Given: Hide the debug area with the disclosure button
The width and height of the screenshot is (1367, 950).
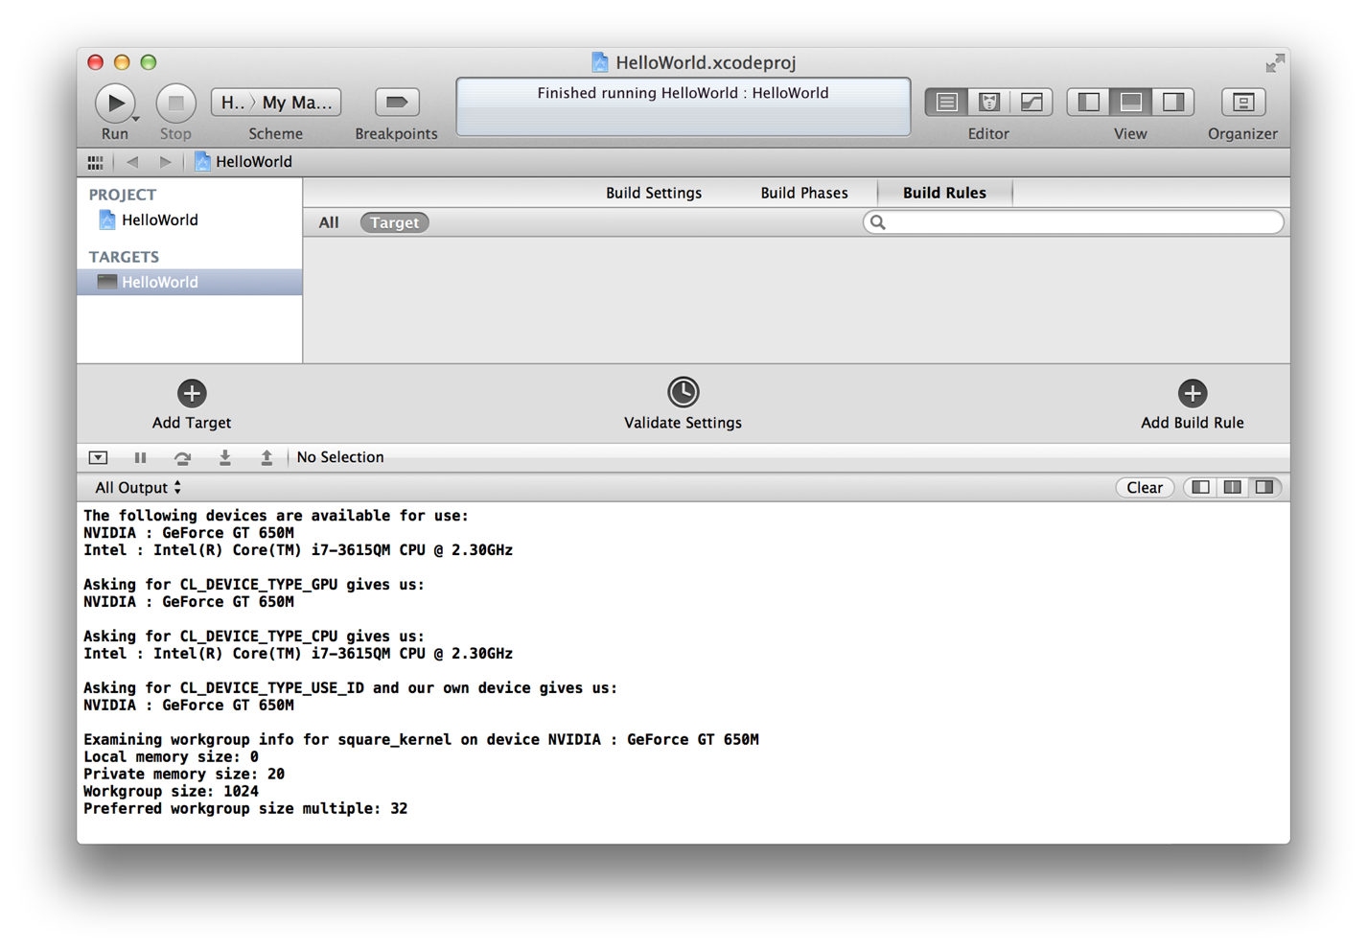Looking at the screenshot, I should 98,457.
